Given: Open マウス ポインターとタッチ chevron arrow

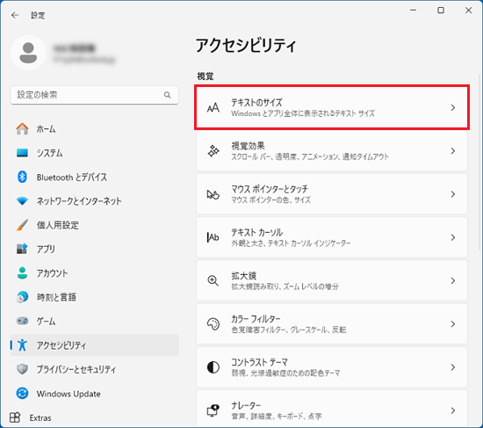Looking at the screenshot, I should (453, 194).
